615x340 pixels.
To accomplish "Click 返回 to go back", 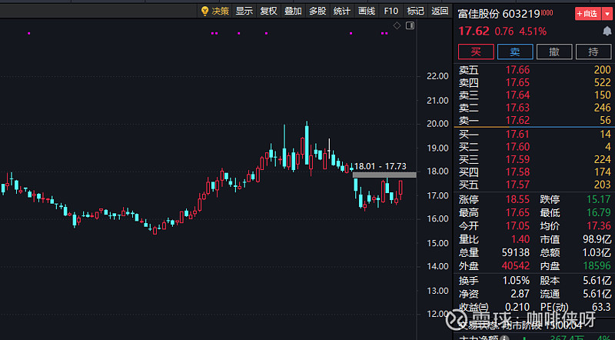I will click(x=440, y=11).
